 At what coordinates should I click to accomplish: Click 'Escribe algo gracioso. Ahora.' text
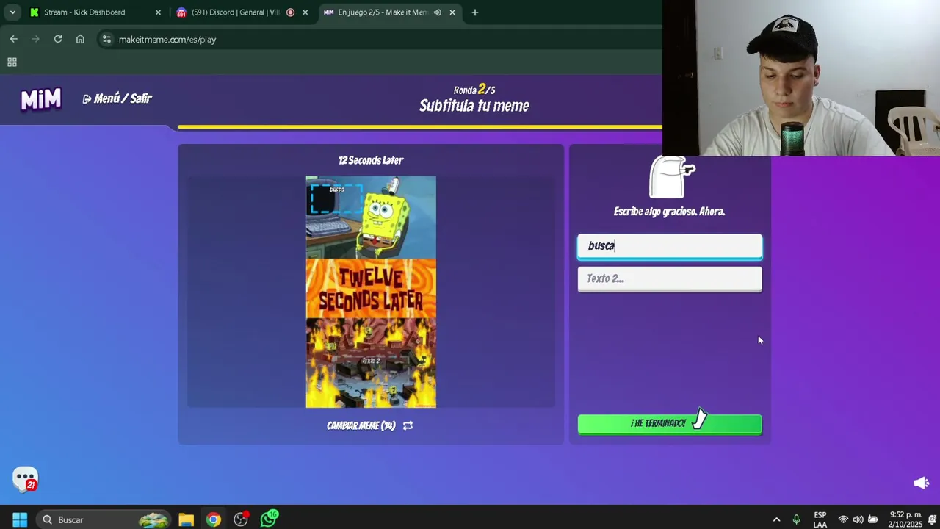click(669, 212)
